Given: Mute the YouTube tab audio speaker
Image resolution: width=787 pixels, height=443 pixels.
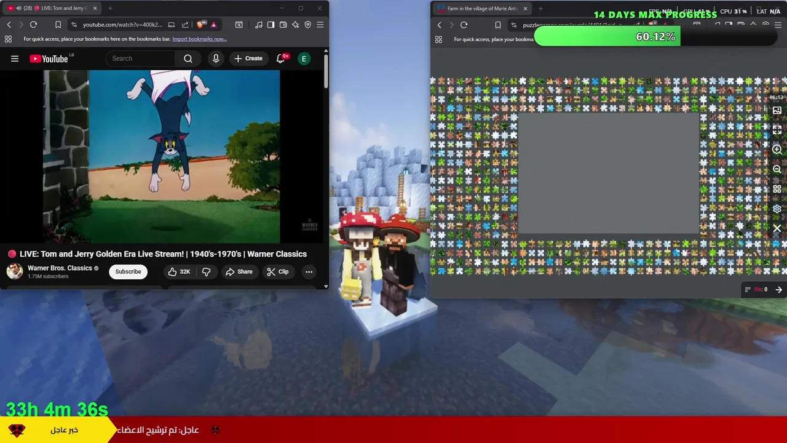Looking at the screenshot, I should 18,8.
